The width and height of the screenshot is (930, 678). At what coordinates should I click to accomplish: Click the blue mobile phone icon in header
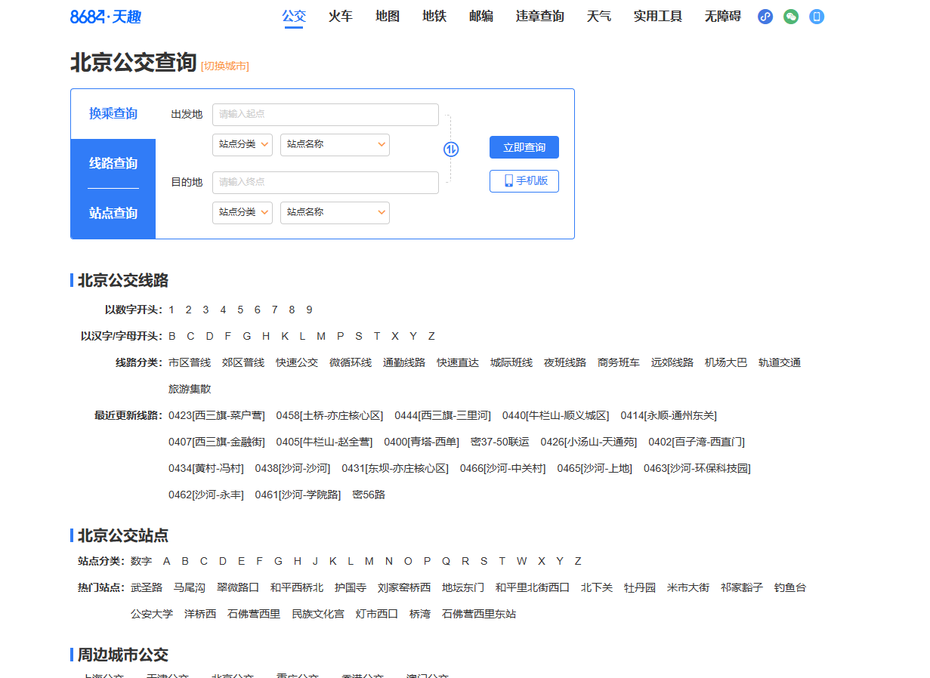pos(817,17)
